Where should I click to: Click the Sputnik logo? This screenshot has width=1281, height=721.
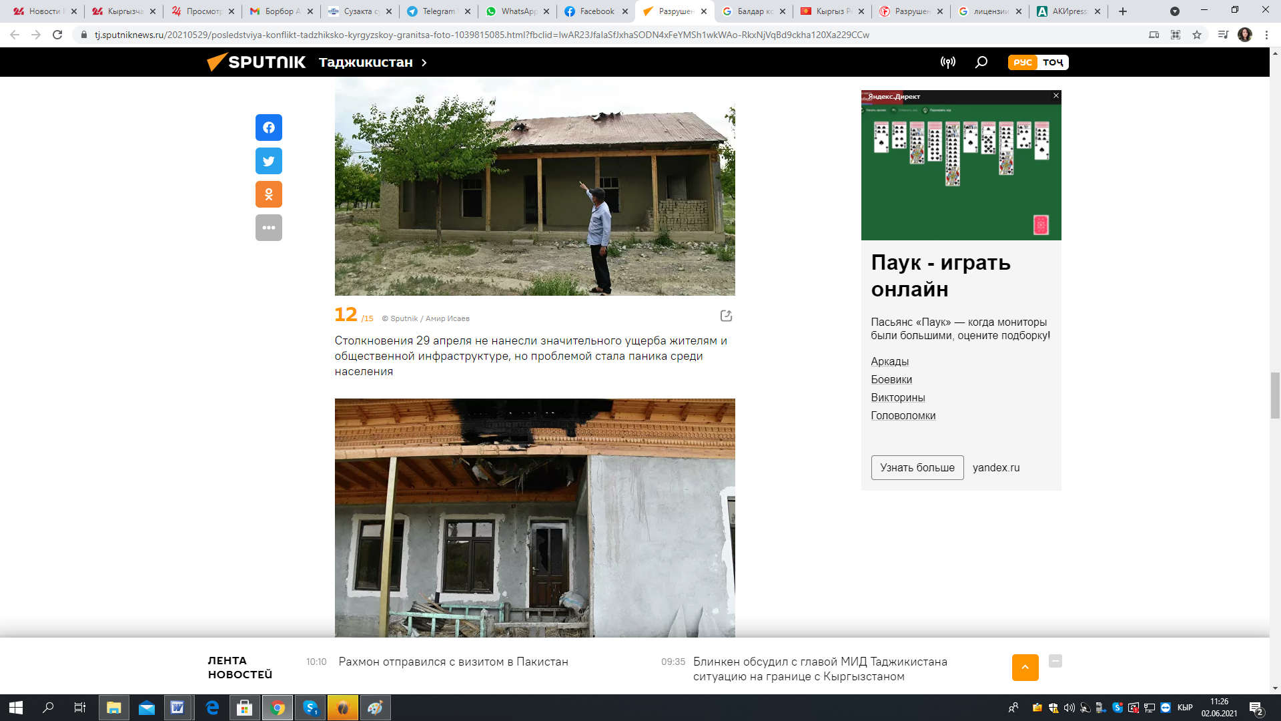click(257, 62)
